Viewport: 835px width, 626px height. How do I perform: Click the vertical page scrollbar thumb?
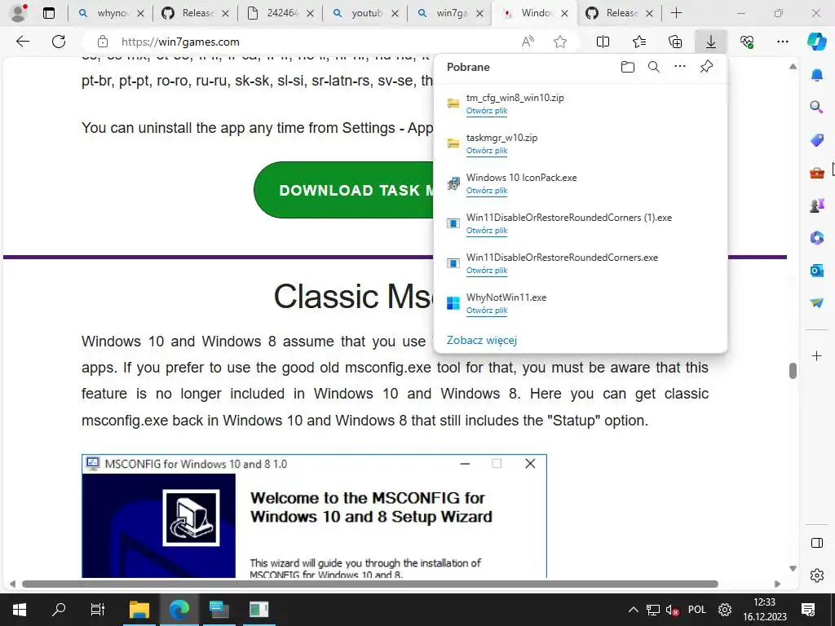click(x=793, y=371)
